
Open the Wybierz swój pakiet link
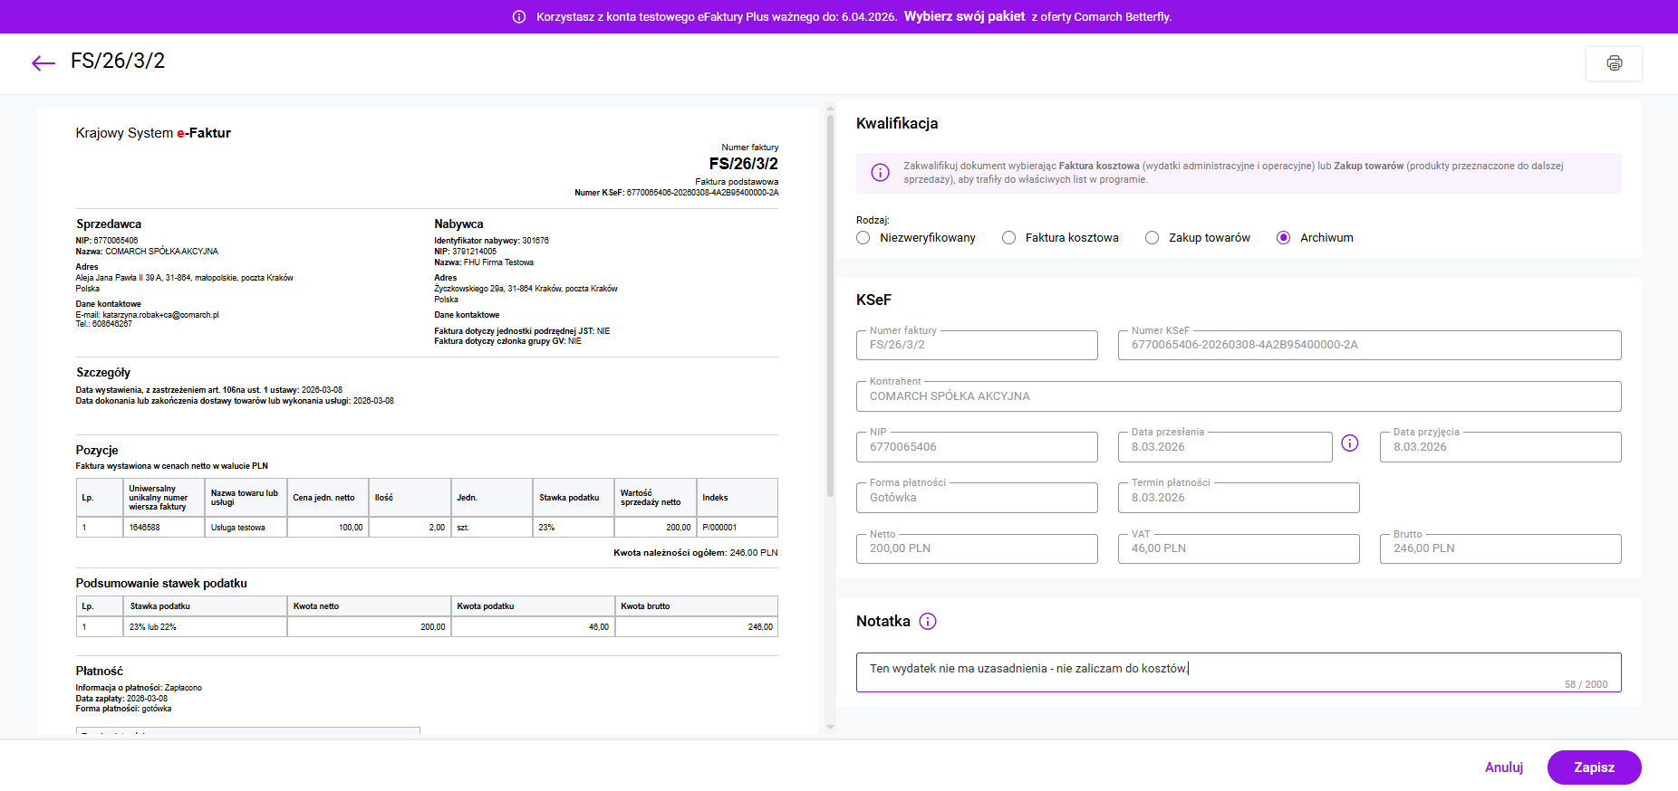click(964, 16)
